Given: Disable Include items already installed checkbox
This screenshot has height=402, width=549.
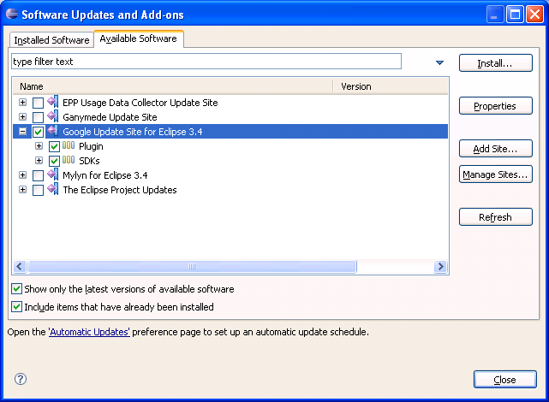Looking at the screenshot, I should pyautogui.click(x=17, y=306).
